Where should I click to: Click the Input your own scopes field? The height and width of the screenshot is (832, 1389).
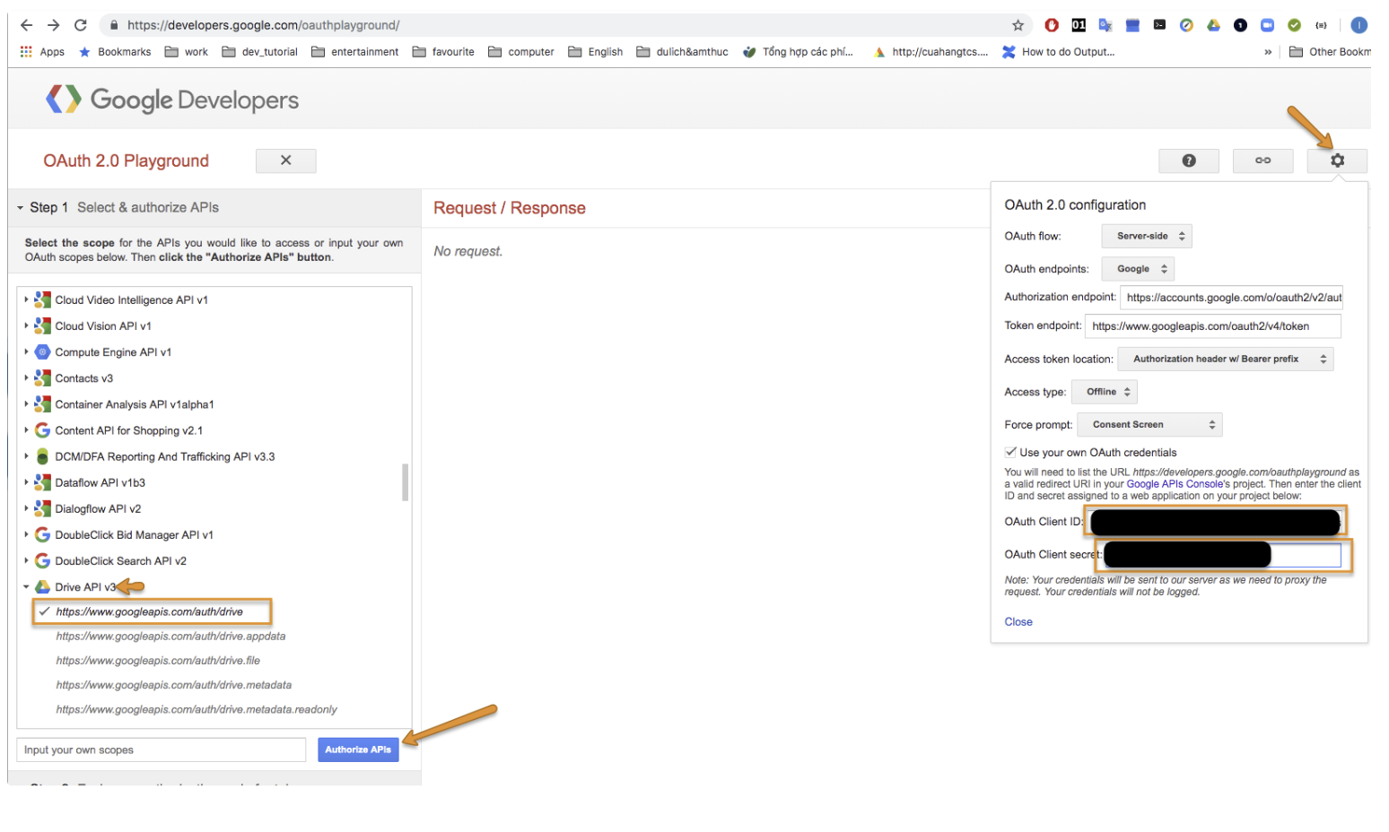click(162, 750)
